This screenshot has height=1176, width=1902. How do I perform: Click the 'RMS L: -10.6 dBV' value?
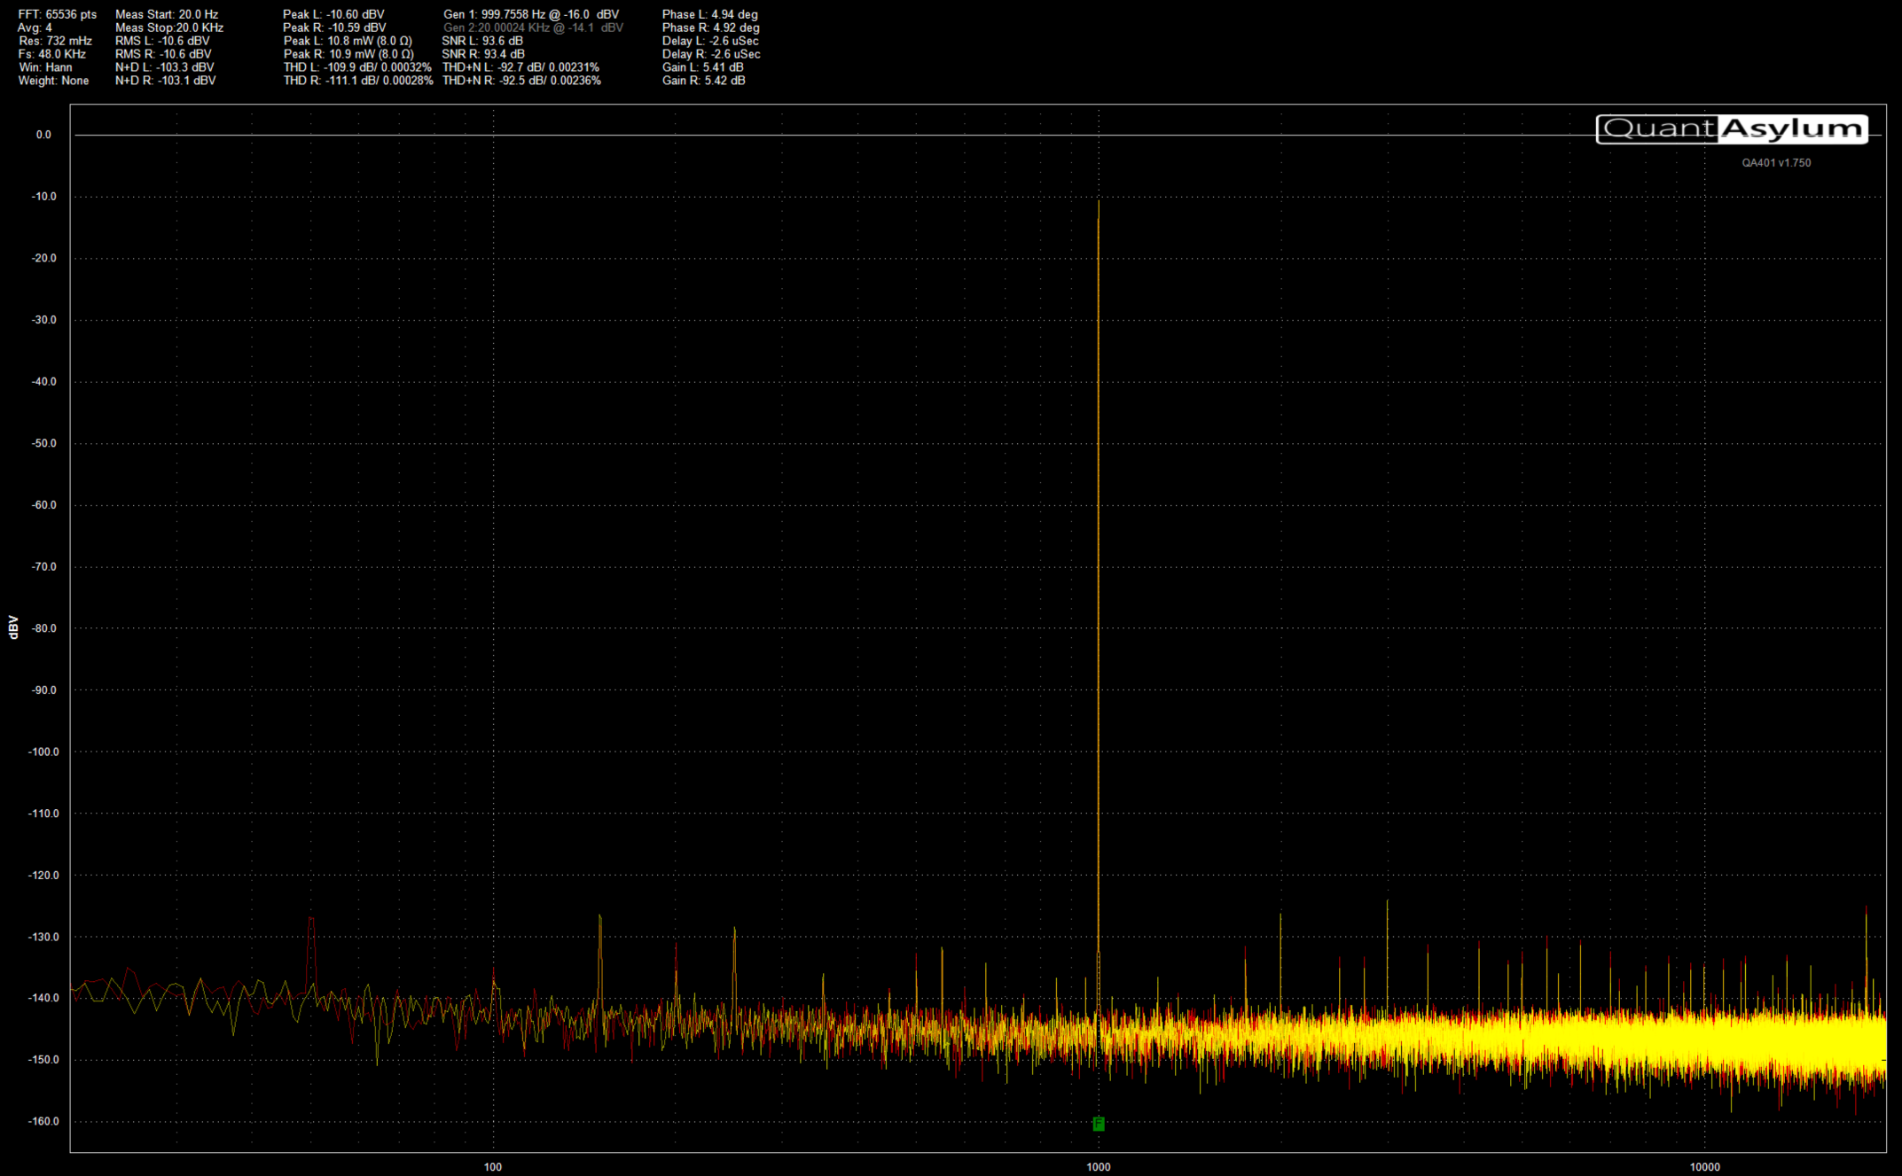(162, 41)
